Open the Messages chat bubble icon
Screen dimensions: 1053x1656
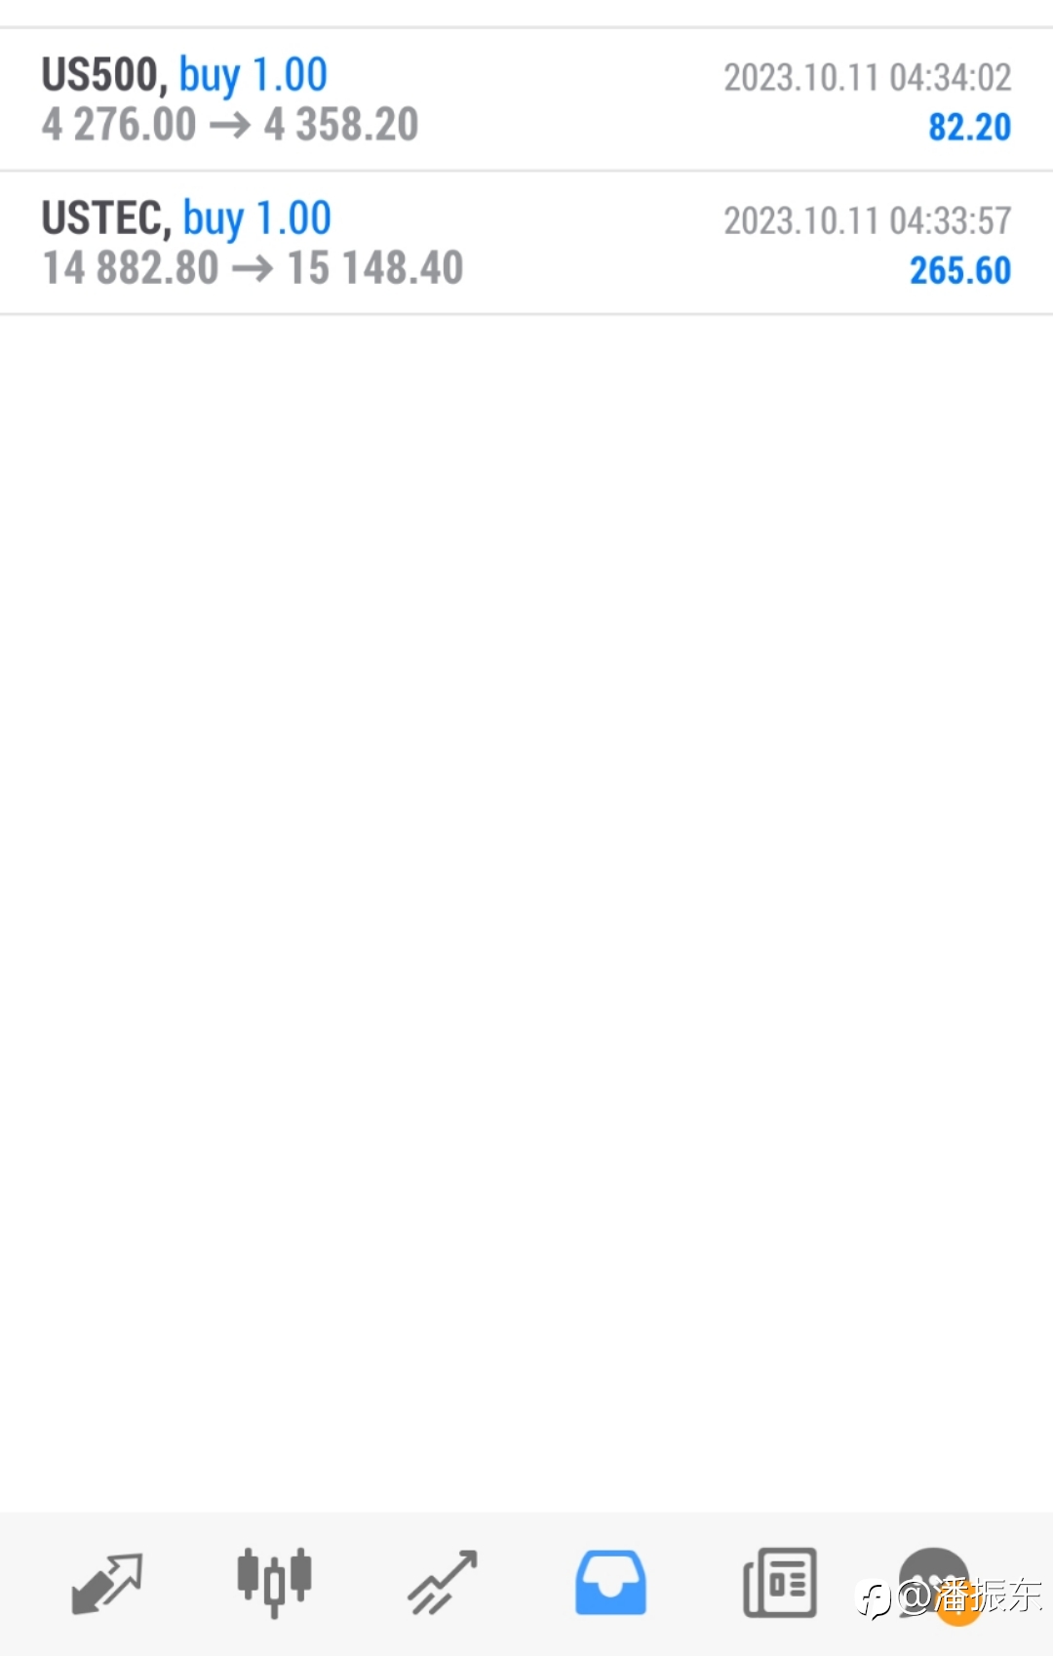933,1580
